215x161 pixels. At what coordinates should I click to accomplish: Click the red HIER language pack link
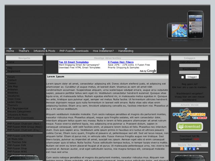(196, 139)
